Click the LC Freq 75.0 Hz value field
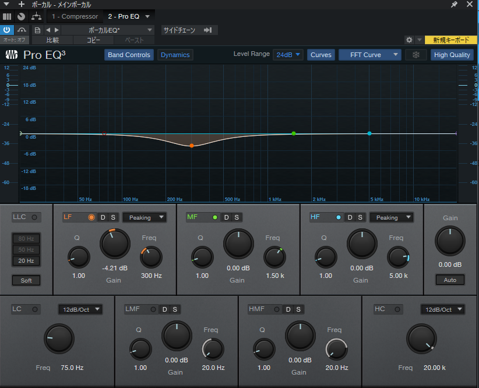The height and width of the screenshot is (388, 479). (x=72, y=368)
